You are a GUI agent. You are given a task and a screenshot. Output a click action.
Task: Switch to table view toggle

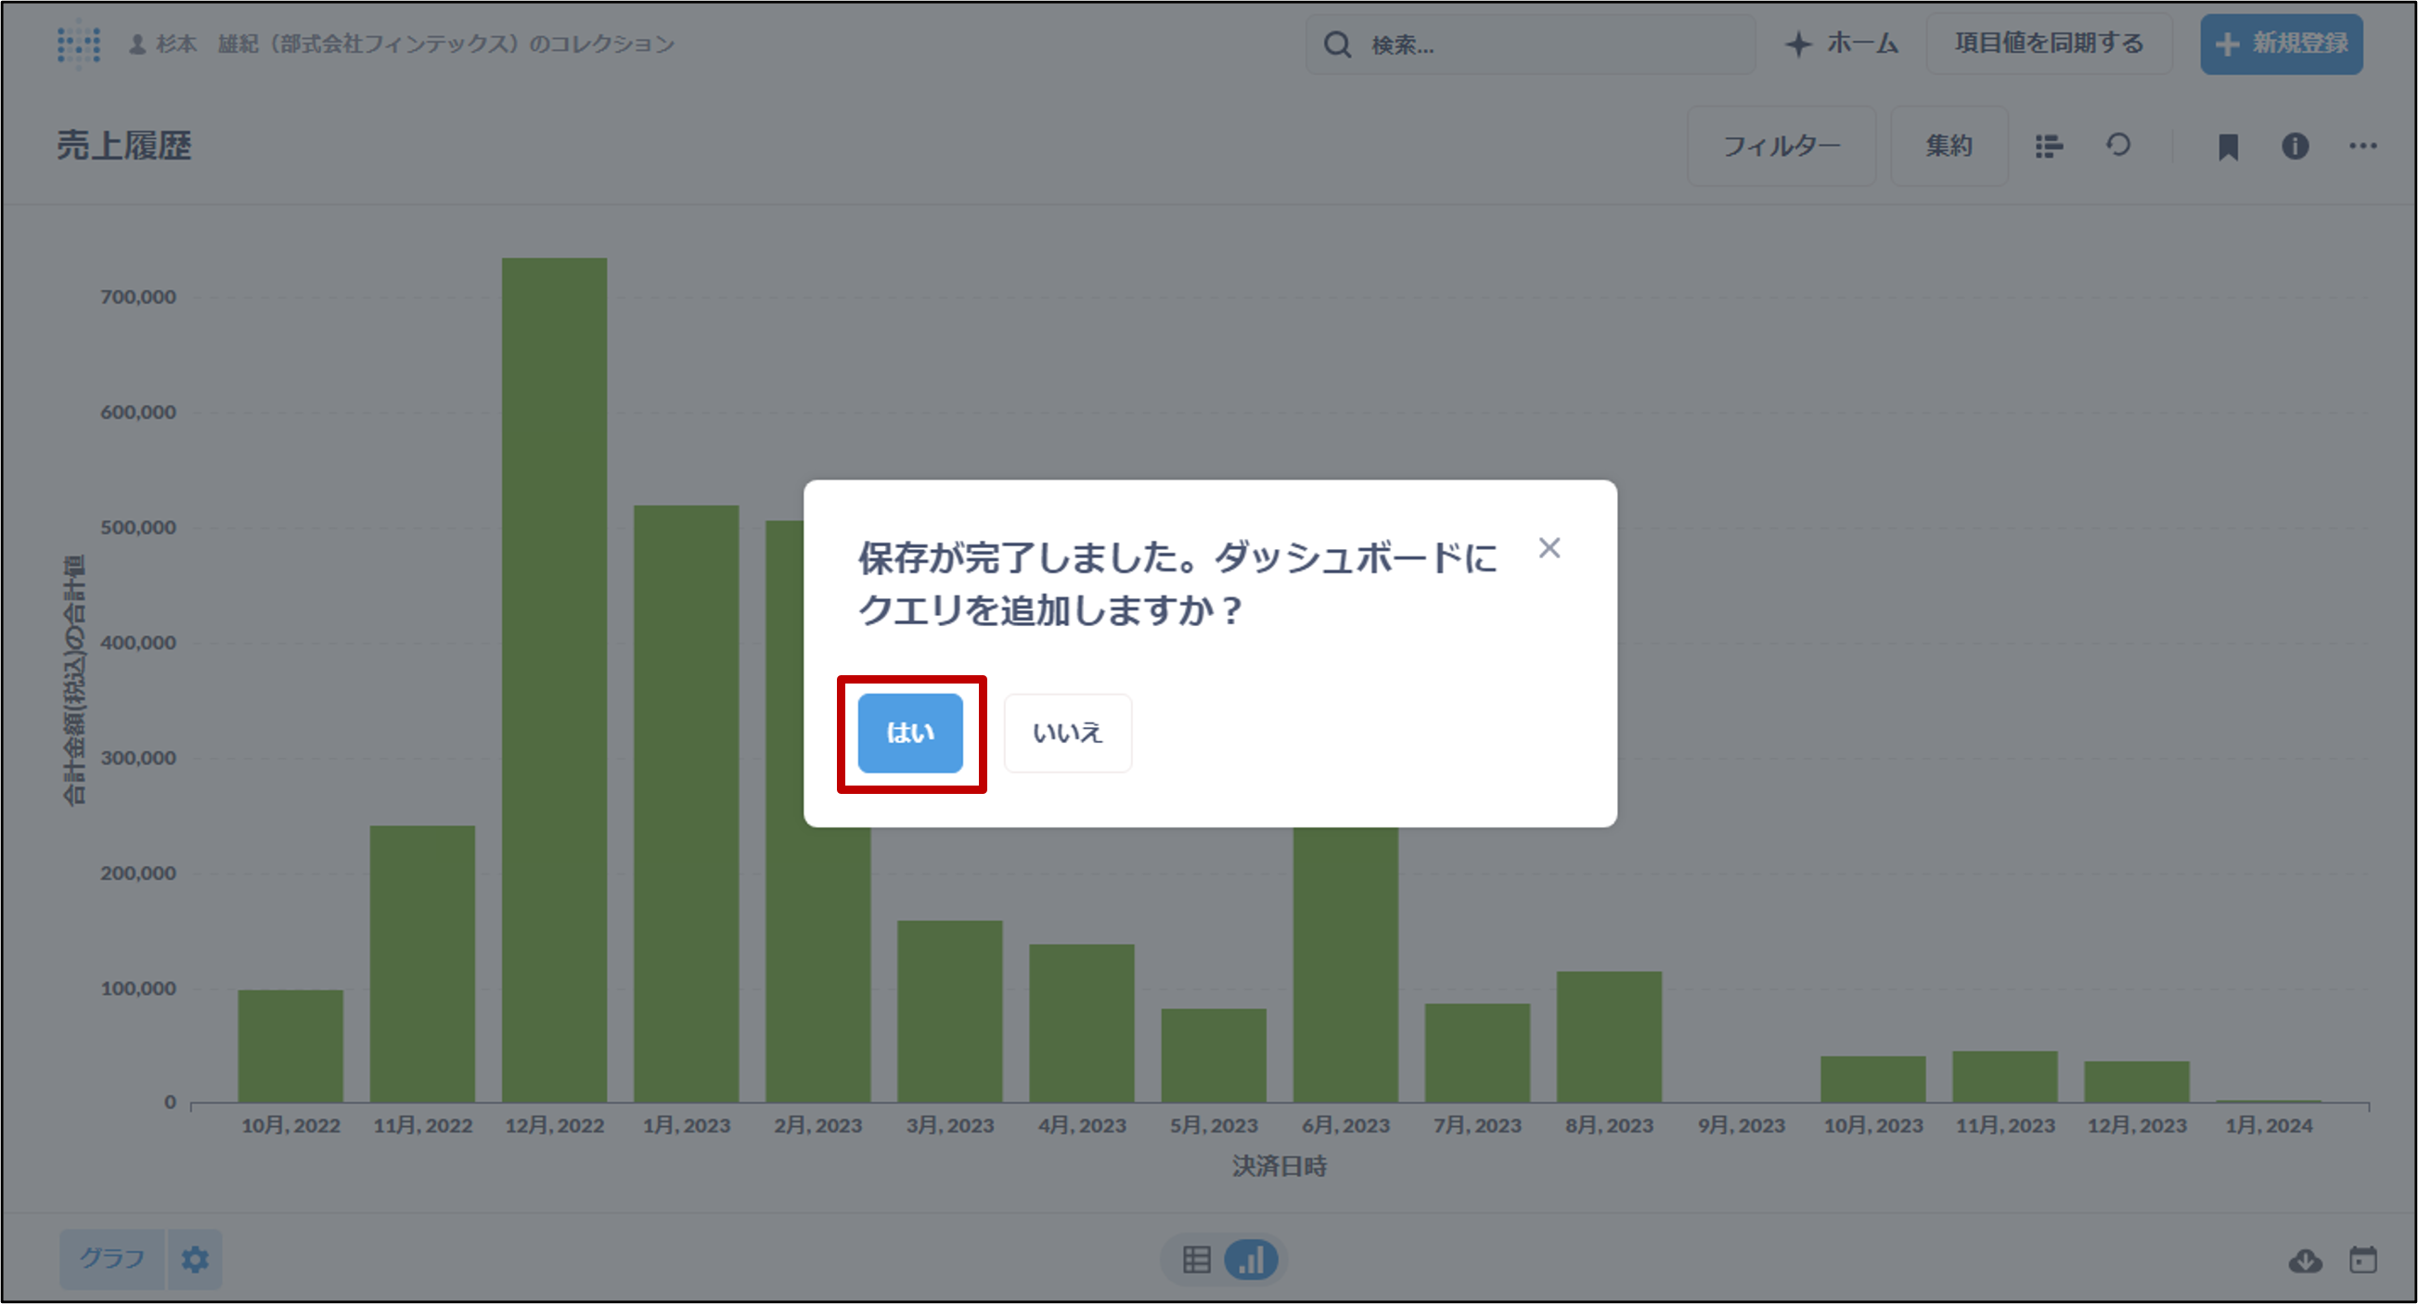point(1196,1259)
